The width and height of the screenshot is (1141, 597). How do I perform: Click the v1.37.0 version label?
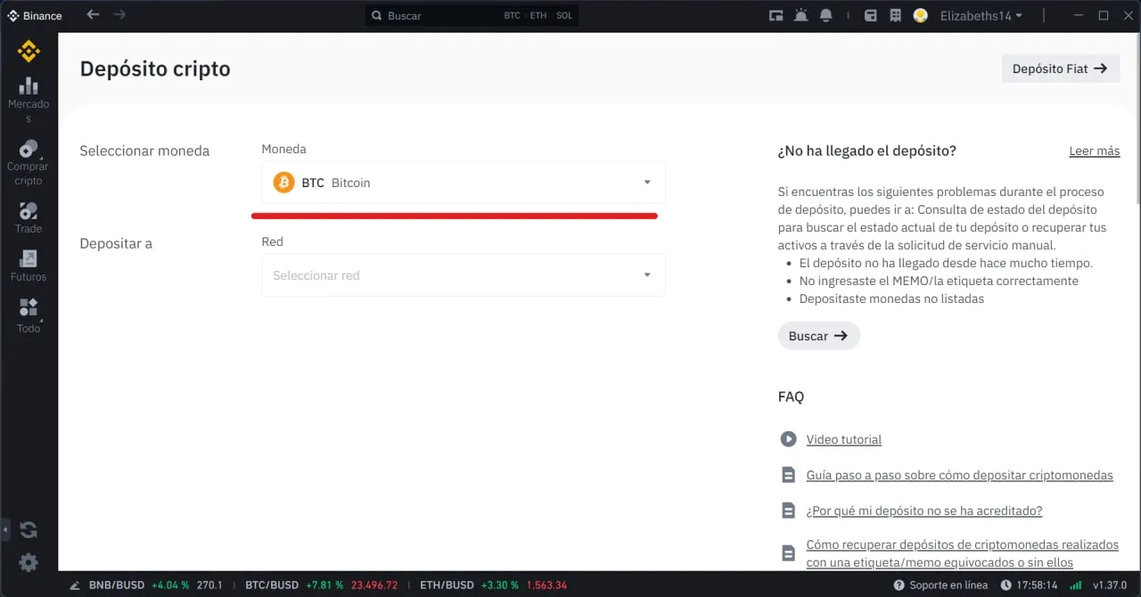(1110, 585)
